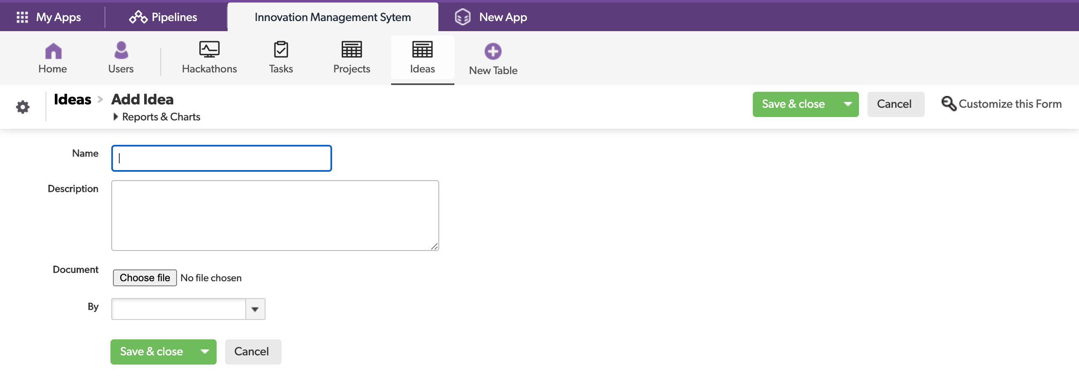Open the bottom Save & close dropdown arrow

(205, 352)
